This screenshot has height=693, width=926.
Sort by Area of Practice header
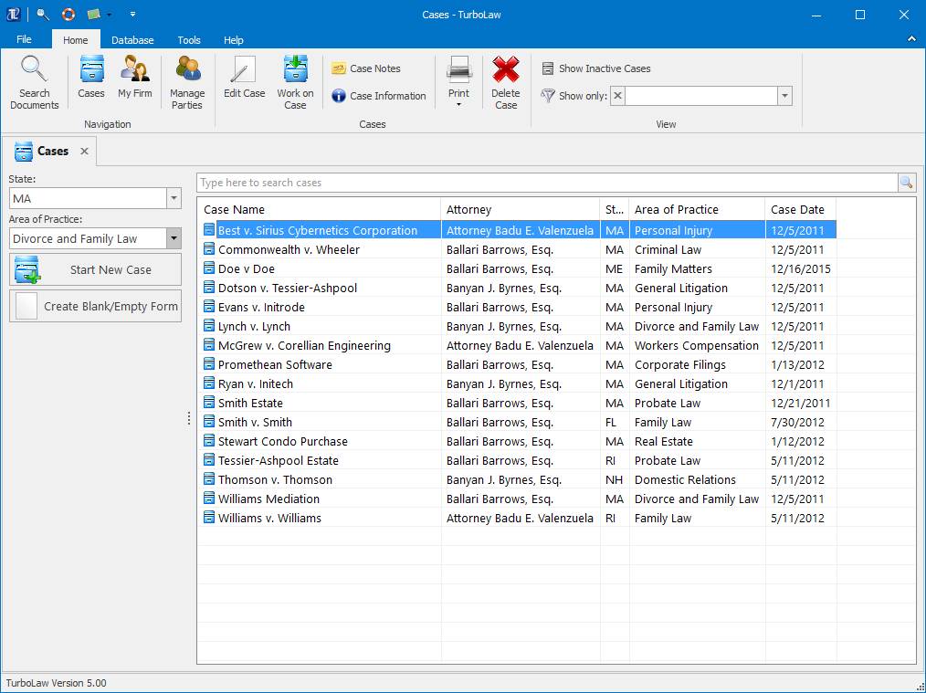(x=697, y=210)
